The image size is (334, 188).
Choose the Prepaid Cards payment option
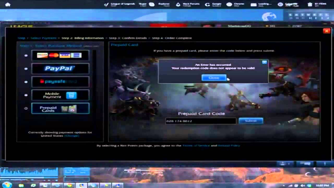pos(60,108)
